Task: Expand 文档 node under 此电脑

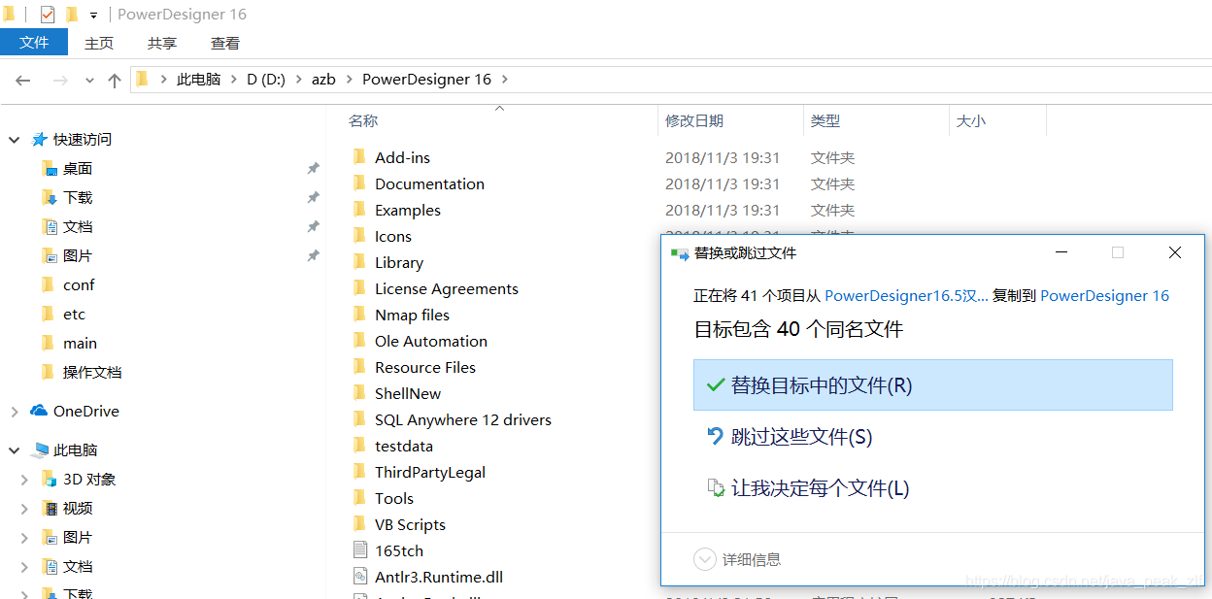Action: pos(25,567)
